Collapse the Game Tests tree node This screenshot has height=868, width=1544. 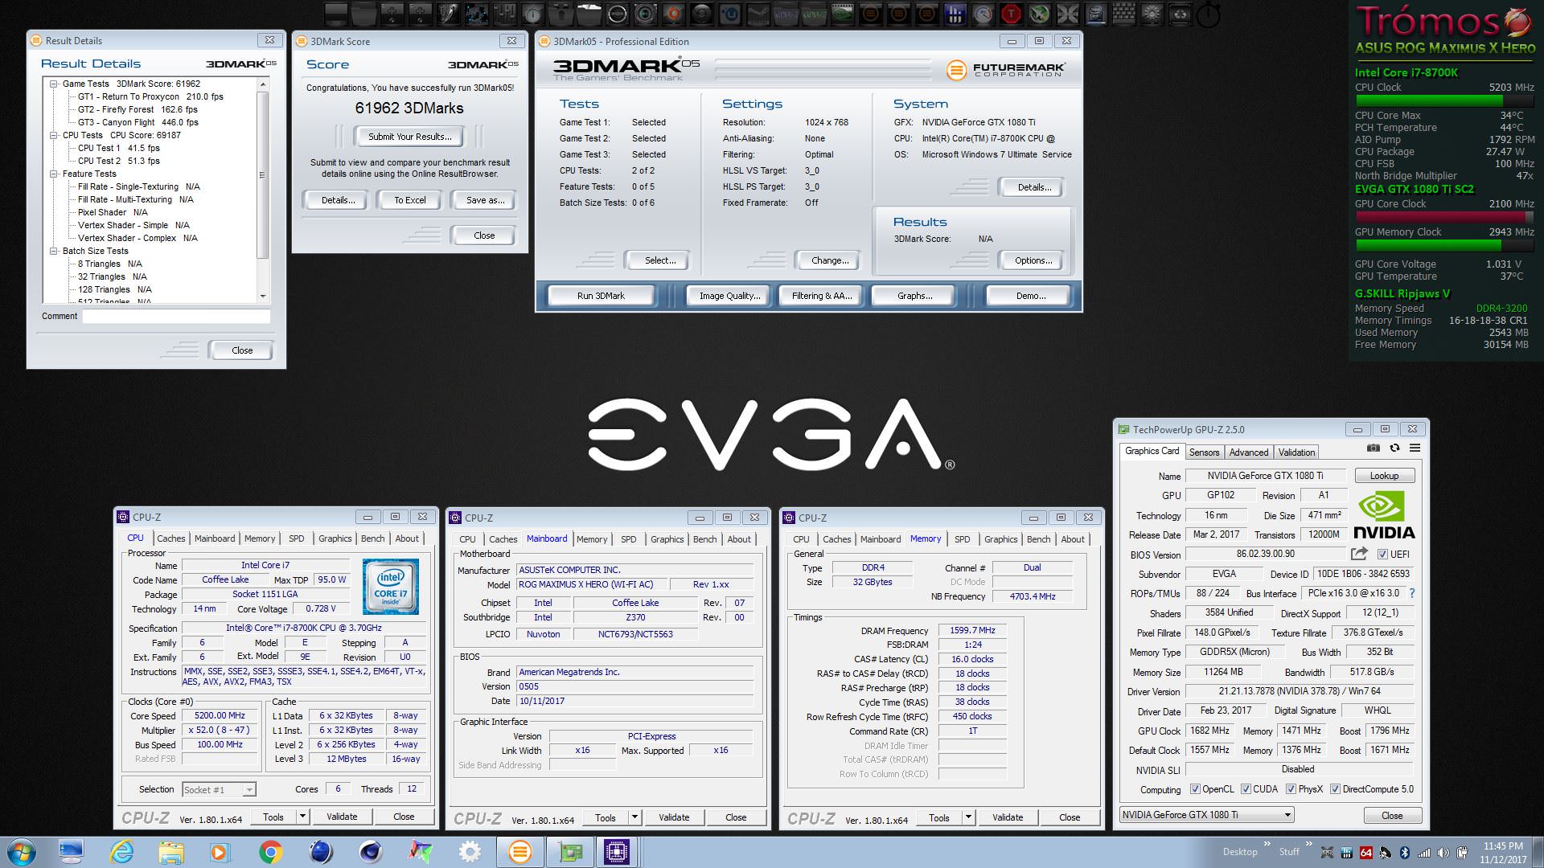[x=54, y=84]
